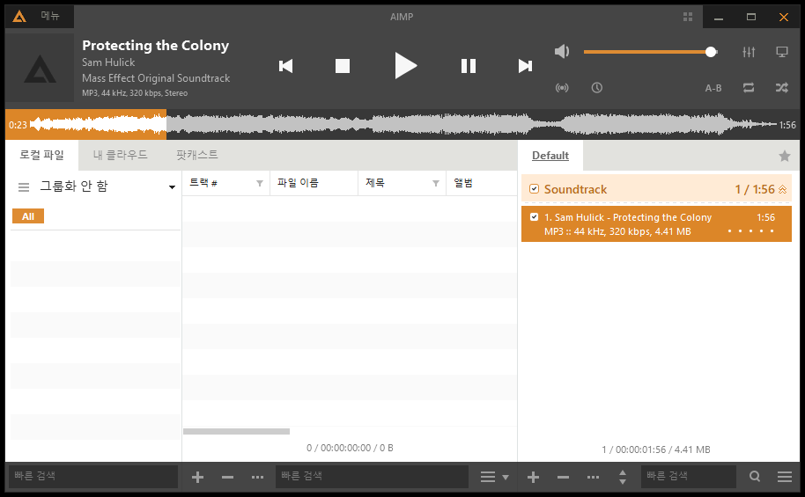Open the internet radio capture icon
Image resolution: width=805 pixels, height=497 pixels.
tap(562, 88)
